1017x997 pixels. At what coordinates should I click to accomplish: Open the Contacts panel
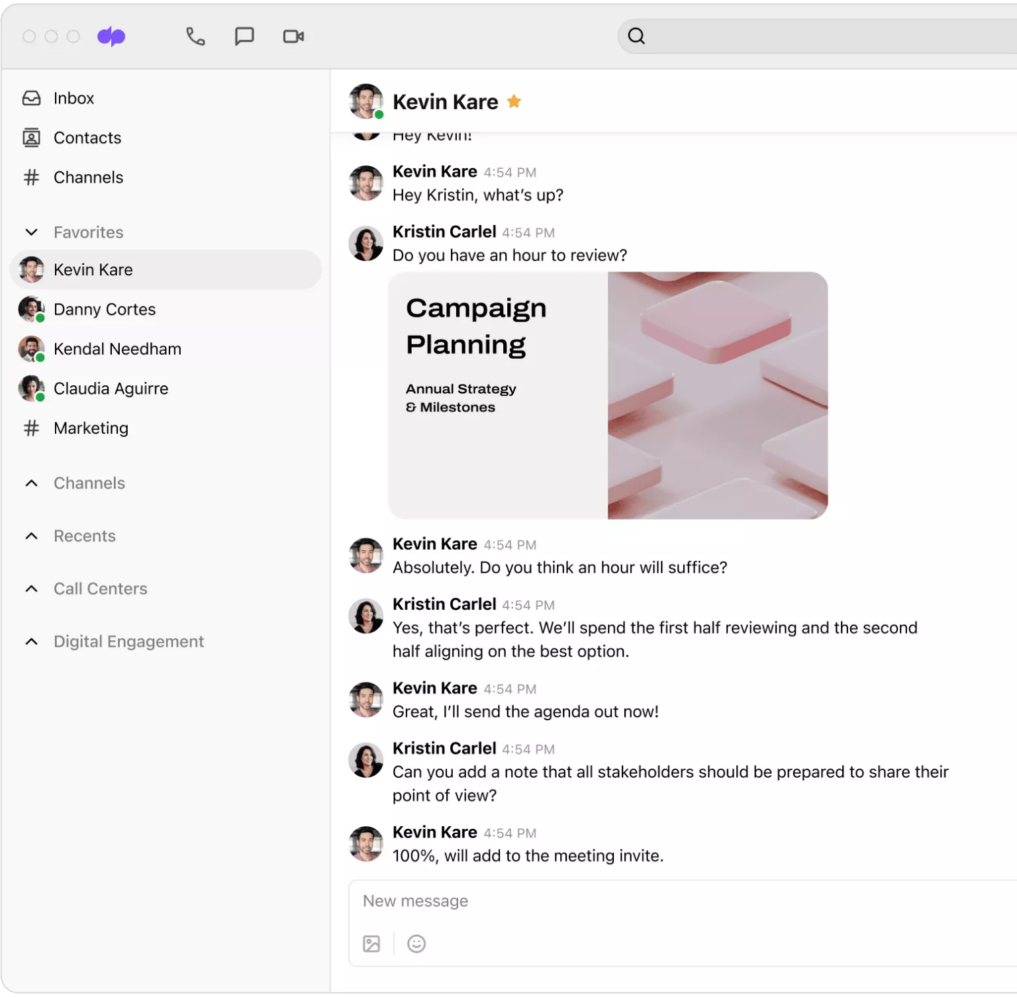click(x=87, y=138)
